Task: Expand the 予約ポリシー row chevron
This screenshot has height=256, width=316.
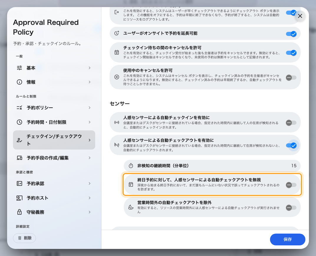Action: click(90, 108)
